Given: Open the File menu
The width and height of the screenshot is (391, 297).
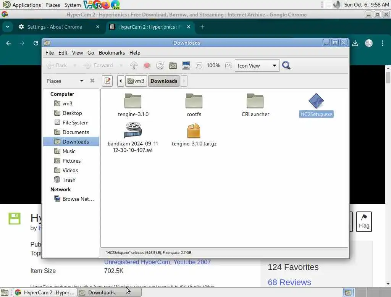Looking at the screenshot, I should [x=50, y=53].
